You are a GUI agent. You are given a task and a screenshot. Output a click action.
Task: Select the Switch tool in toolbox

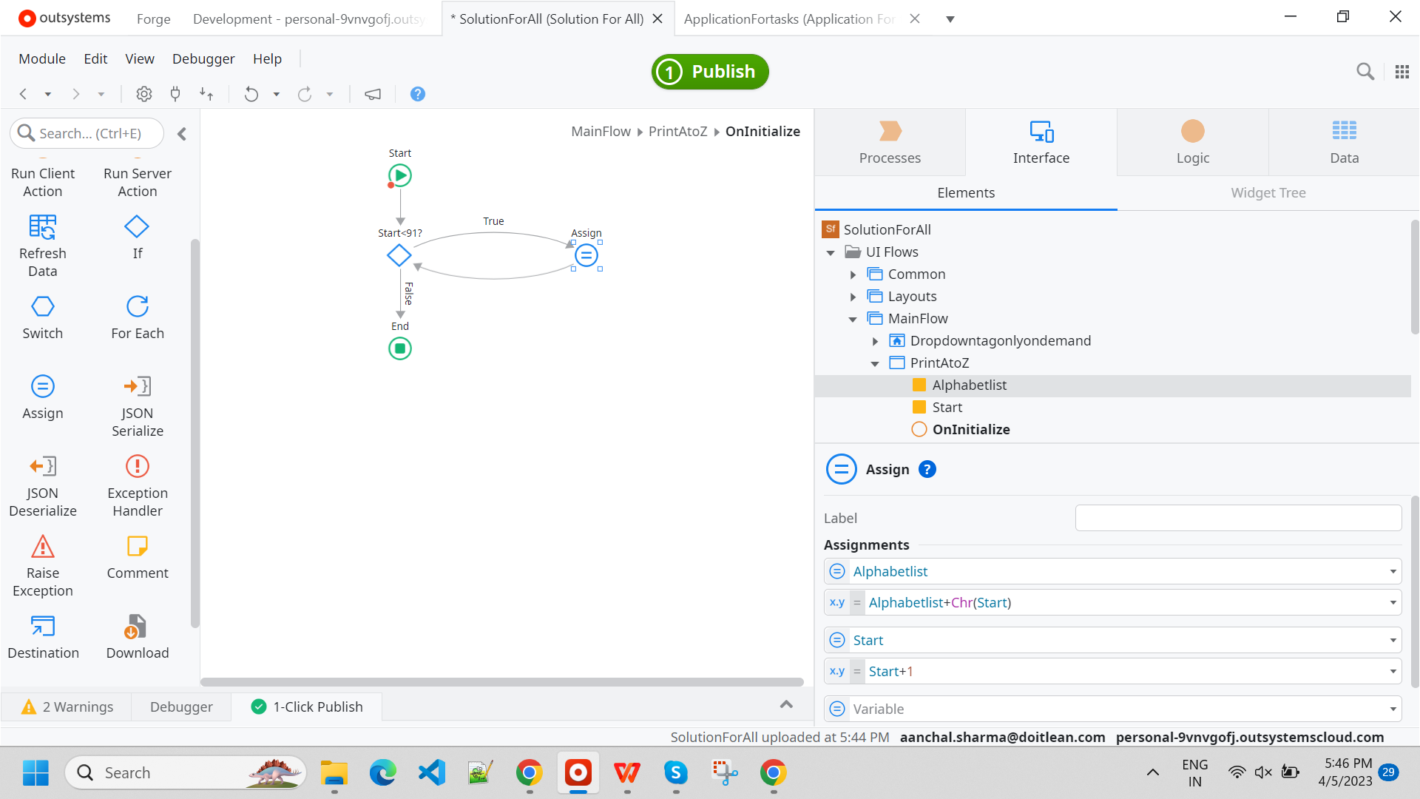[x=42, y=317]
